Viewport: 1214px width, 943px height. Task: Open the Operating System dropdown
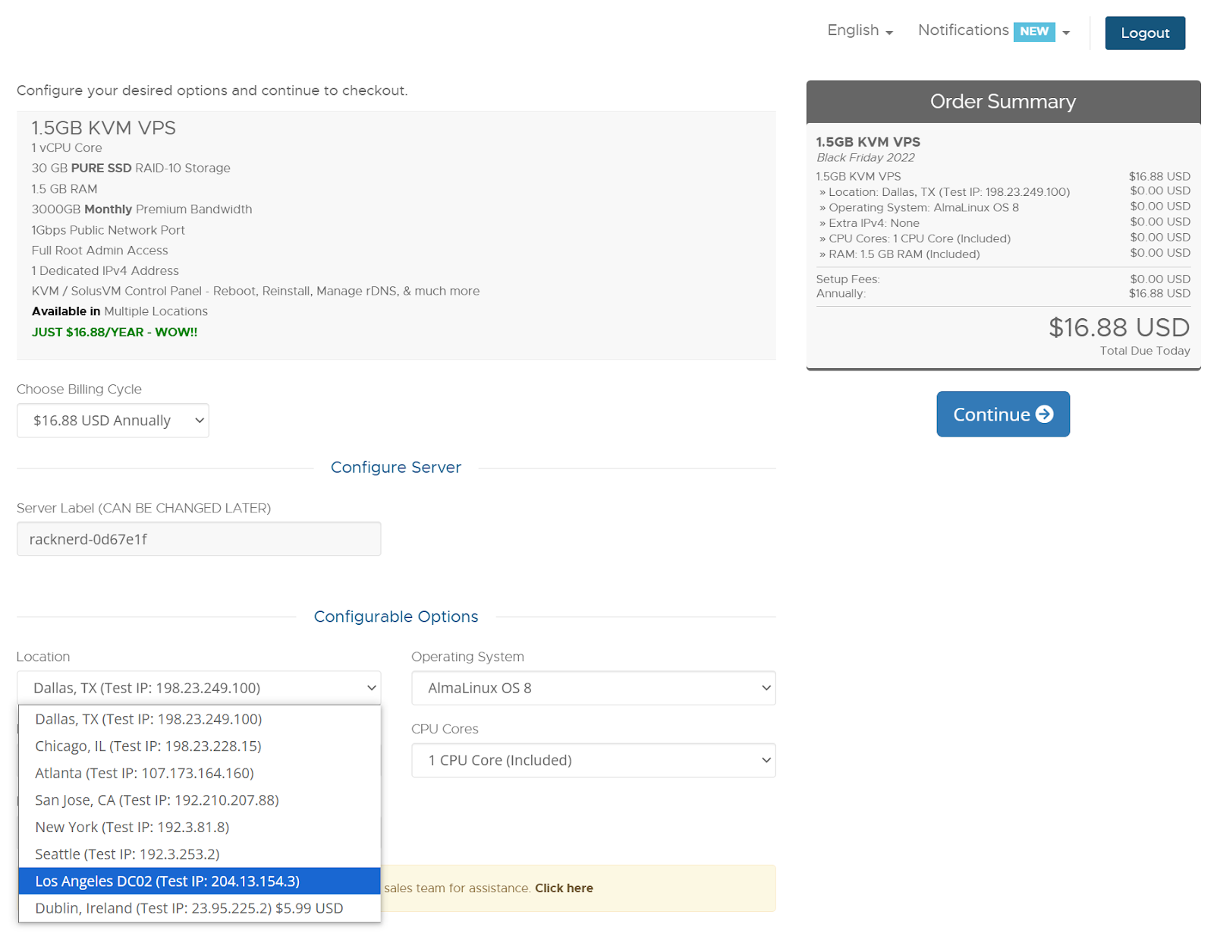pos(593,688)
